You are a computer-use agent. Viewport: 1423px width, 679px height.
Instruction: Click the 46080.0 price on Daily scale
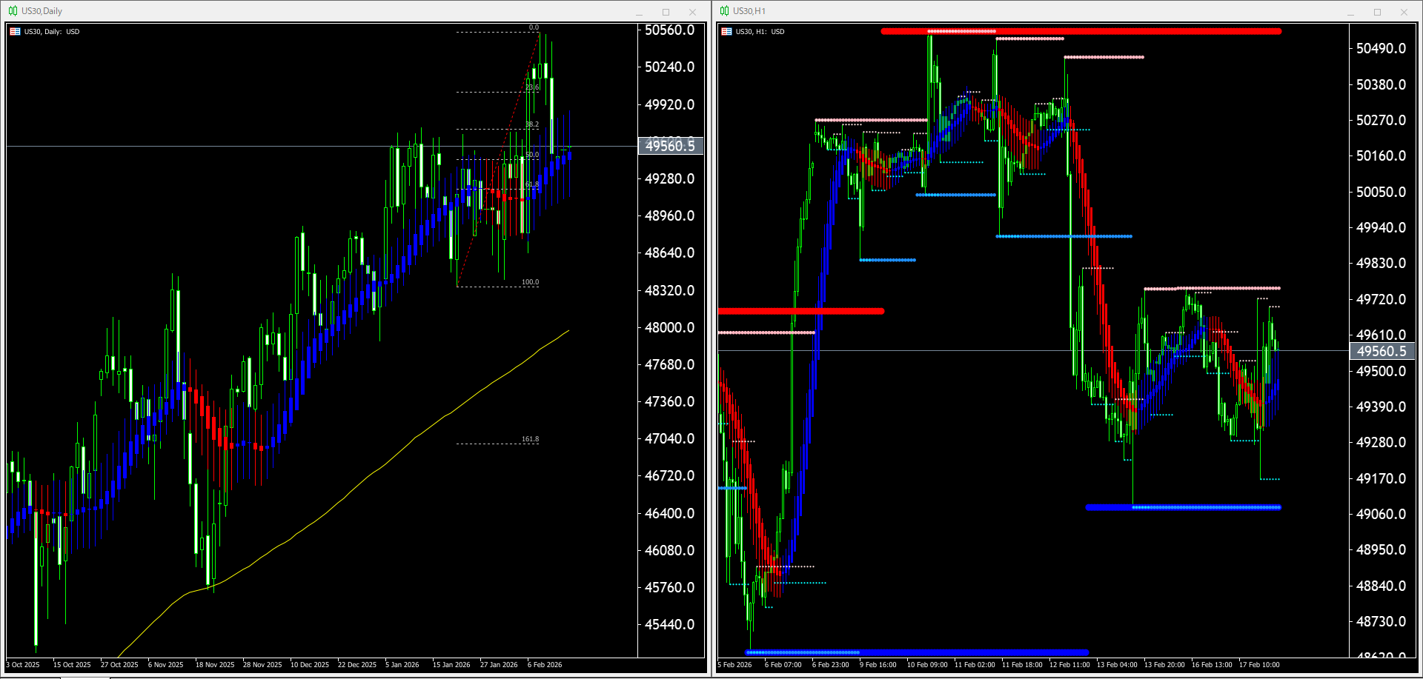click(670, 550)
